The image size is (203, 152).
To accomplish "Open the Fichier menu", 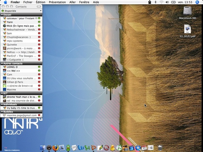I will coord(28,2).
